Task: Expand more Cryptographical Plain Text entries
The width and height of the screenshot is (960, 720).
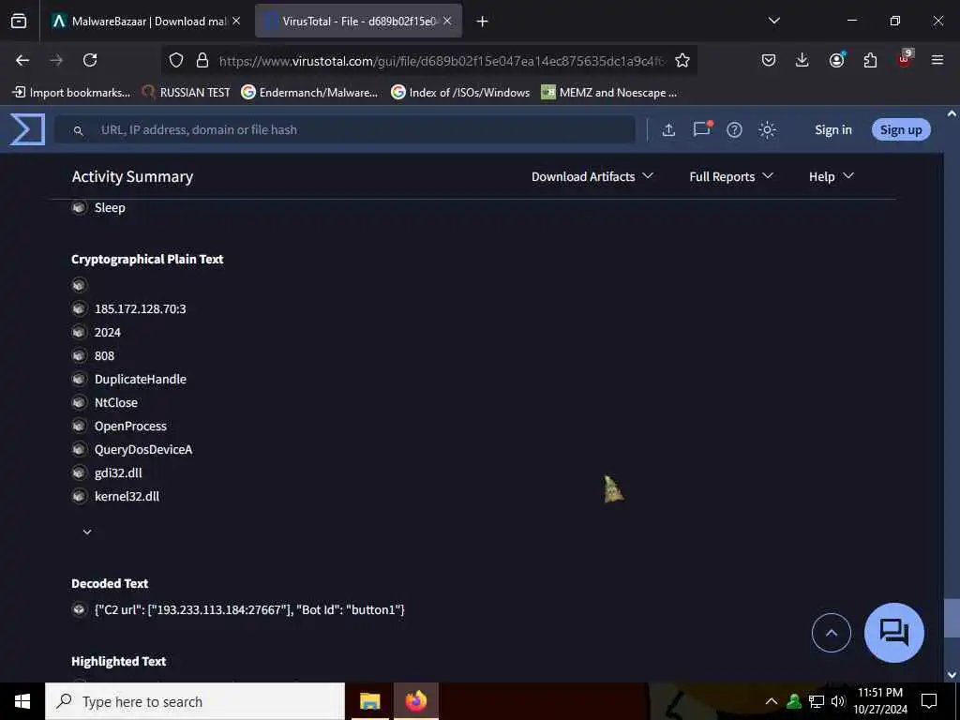Action: (x=87, y=532)
